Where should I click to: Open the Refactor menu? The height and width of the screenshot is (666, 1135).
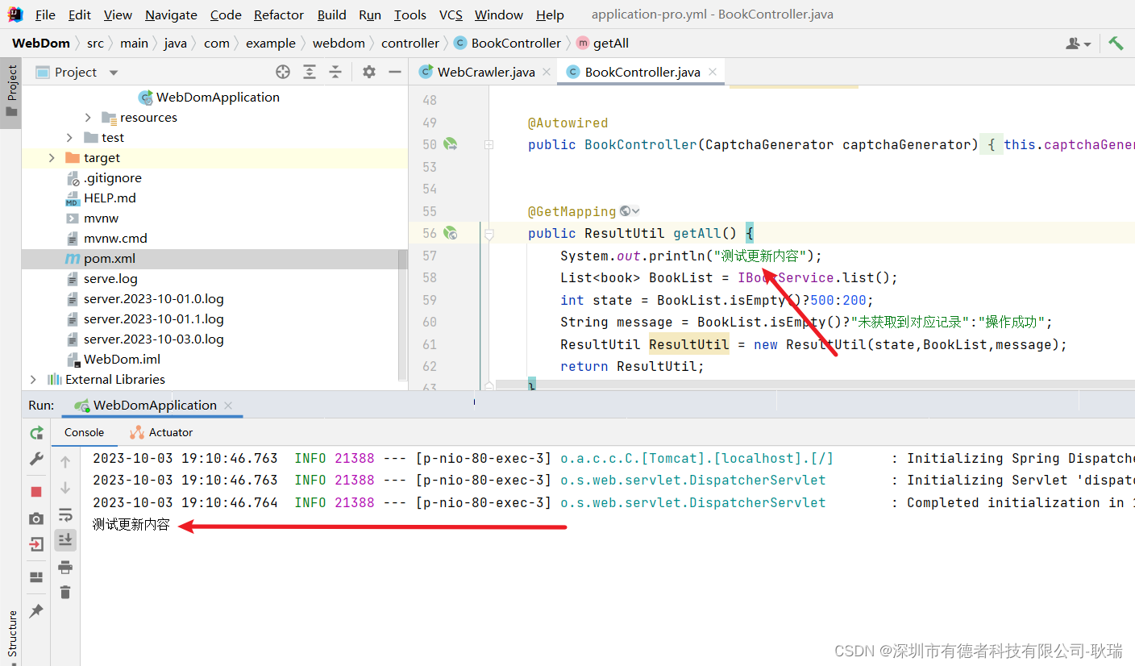(x=279, y=15)
